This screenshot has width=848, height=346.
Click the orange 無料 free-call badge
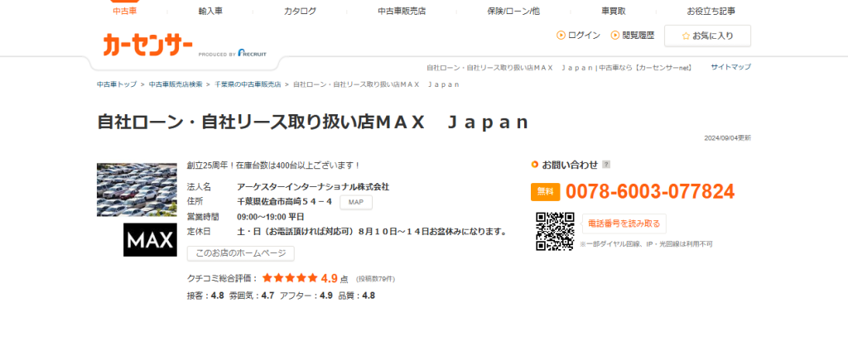tap(545, 192)
